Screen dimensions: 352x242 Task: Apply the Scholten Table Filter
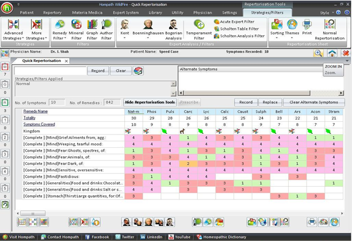[236, 29]
